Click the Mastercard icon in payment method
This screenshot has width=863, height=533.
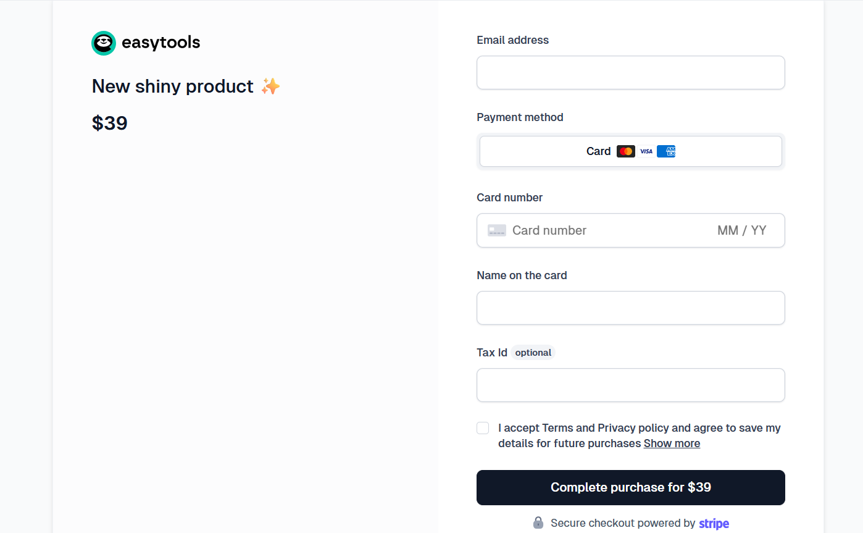pyautogui.click(x=625, y=151)
